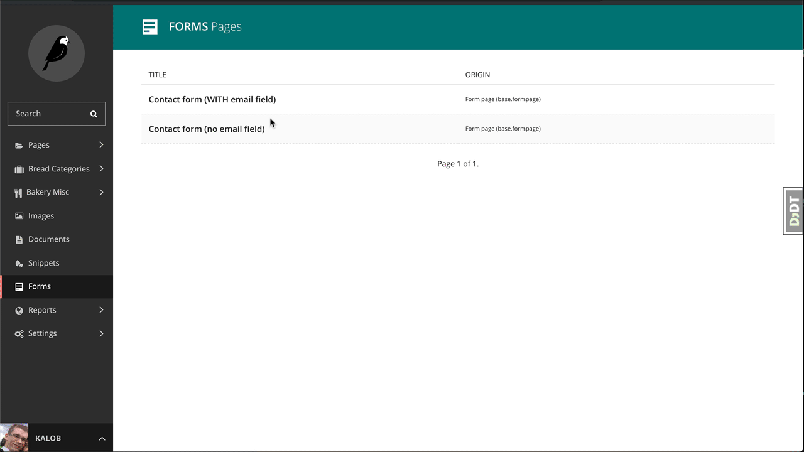Expand the Pages submenu chevron
The image size is (804, 452).
(101, 145)
